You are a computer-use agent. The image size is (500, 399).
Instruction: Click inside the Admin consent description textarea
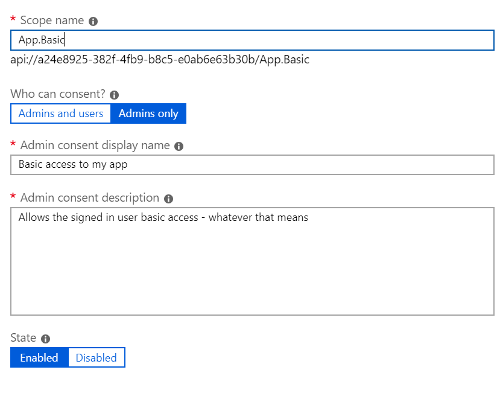[x=252, y=261]
